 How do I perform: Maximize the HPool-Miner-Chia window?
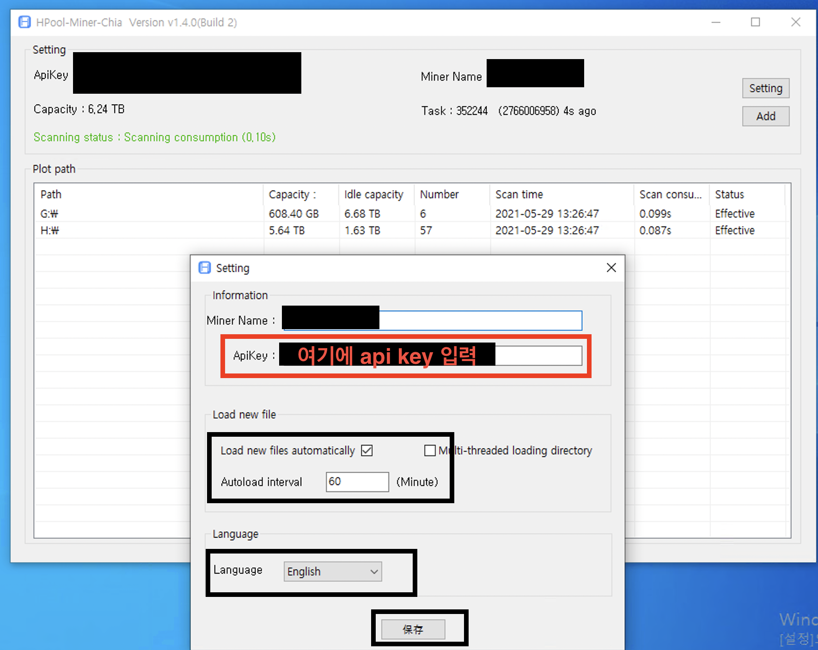[x=756, y=22]
